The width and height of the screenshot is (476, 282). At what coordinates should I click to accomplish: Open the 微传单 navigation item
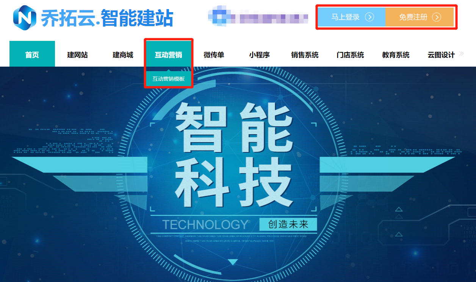pyautogui.click(x=214, y=55)
